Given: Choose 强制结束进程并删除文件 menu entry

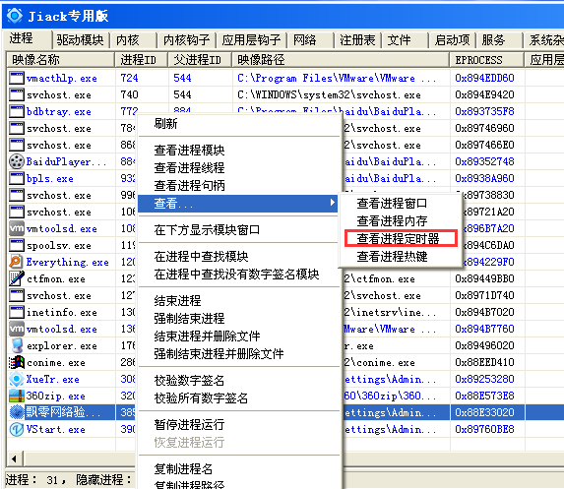Looking at the screenshot, I should [x=239, y=354].
